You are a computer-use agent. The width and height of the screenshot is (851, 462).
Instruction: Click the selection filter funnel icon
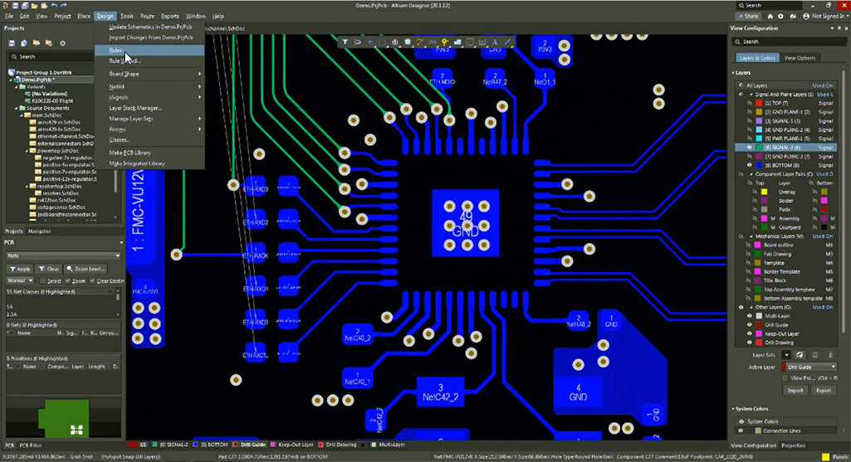[x=345, y=41]
